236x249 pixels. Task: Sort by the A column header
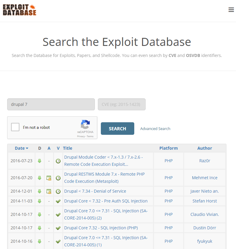pos(49,148)
